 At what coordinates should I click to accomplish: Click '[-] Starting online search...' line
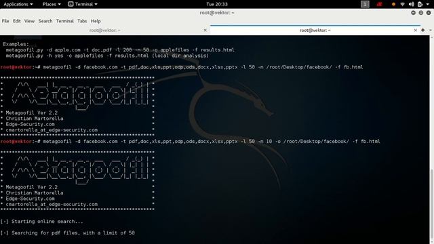tap(41, 222)
